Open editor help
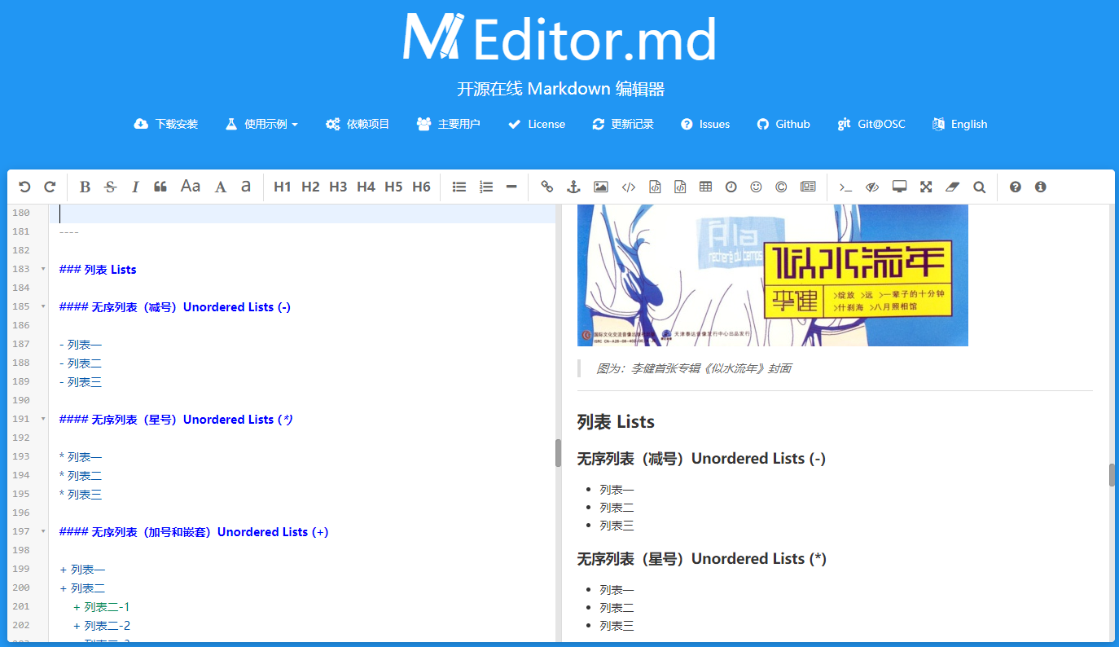This screenshot has height=647, width=1119. (1015, 187)
